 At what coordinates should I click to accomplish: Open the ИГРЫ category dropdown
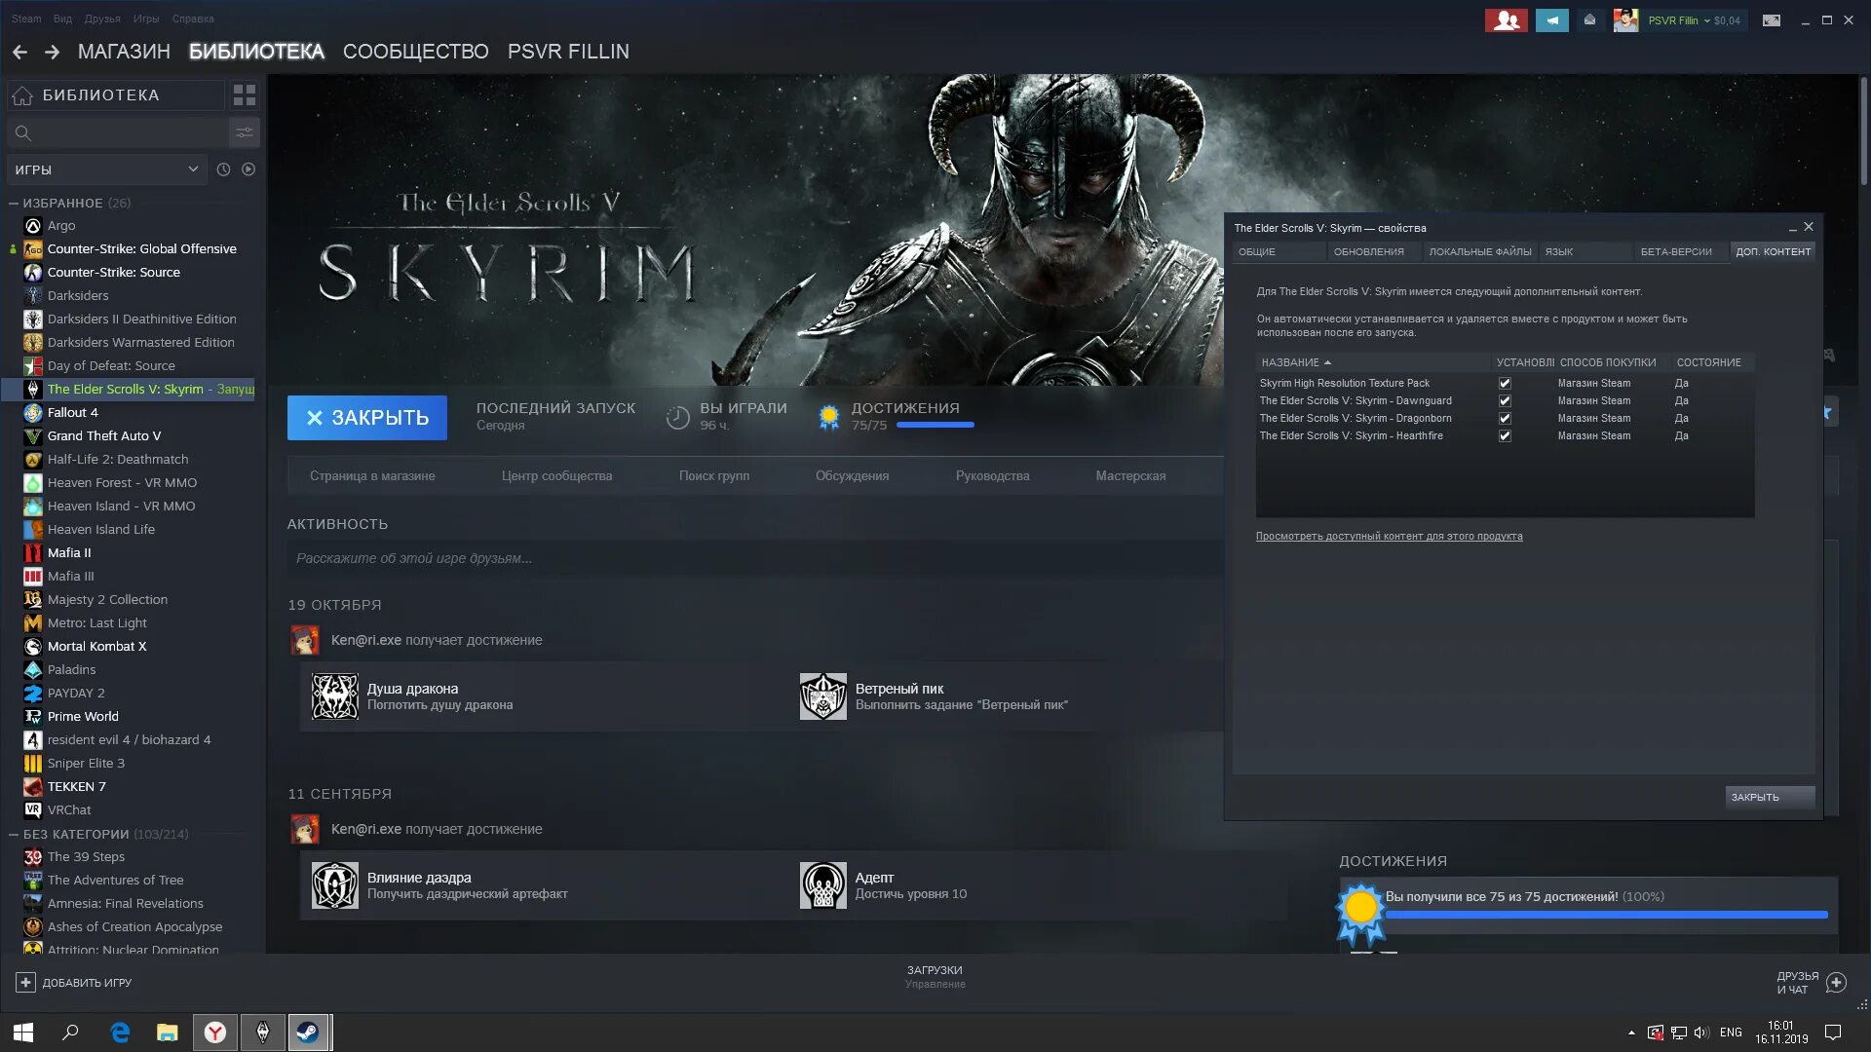coord(106,169)
